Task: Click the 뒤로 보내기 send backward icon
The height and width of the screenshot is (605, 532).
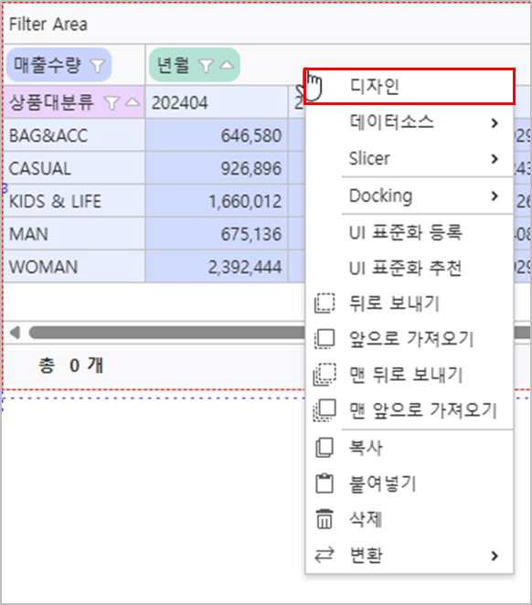Action: point(325,303)
